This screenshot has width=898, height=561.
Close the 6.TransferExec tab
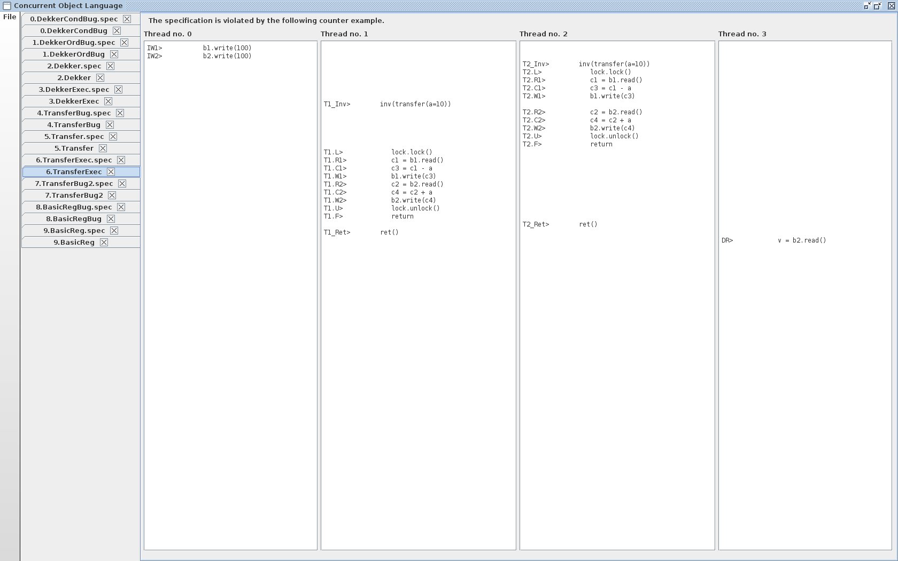(x=111, y=172)
